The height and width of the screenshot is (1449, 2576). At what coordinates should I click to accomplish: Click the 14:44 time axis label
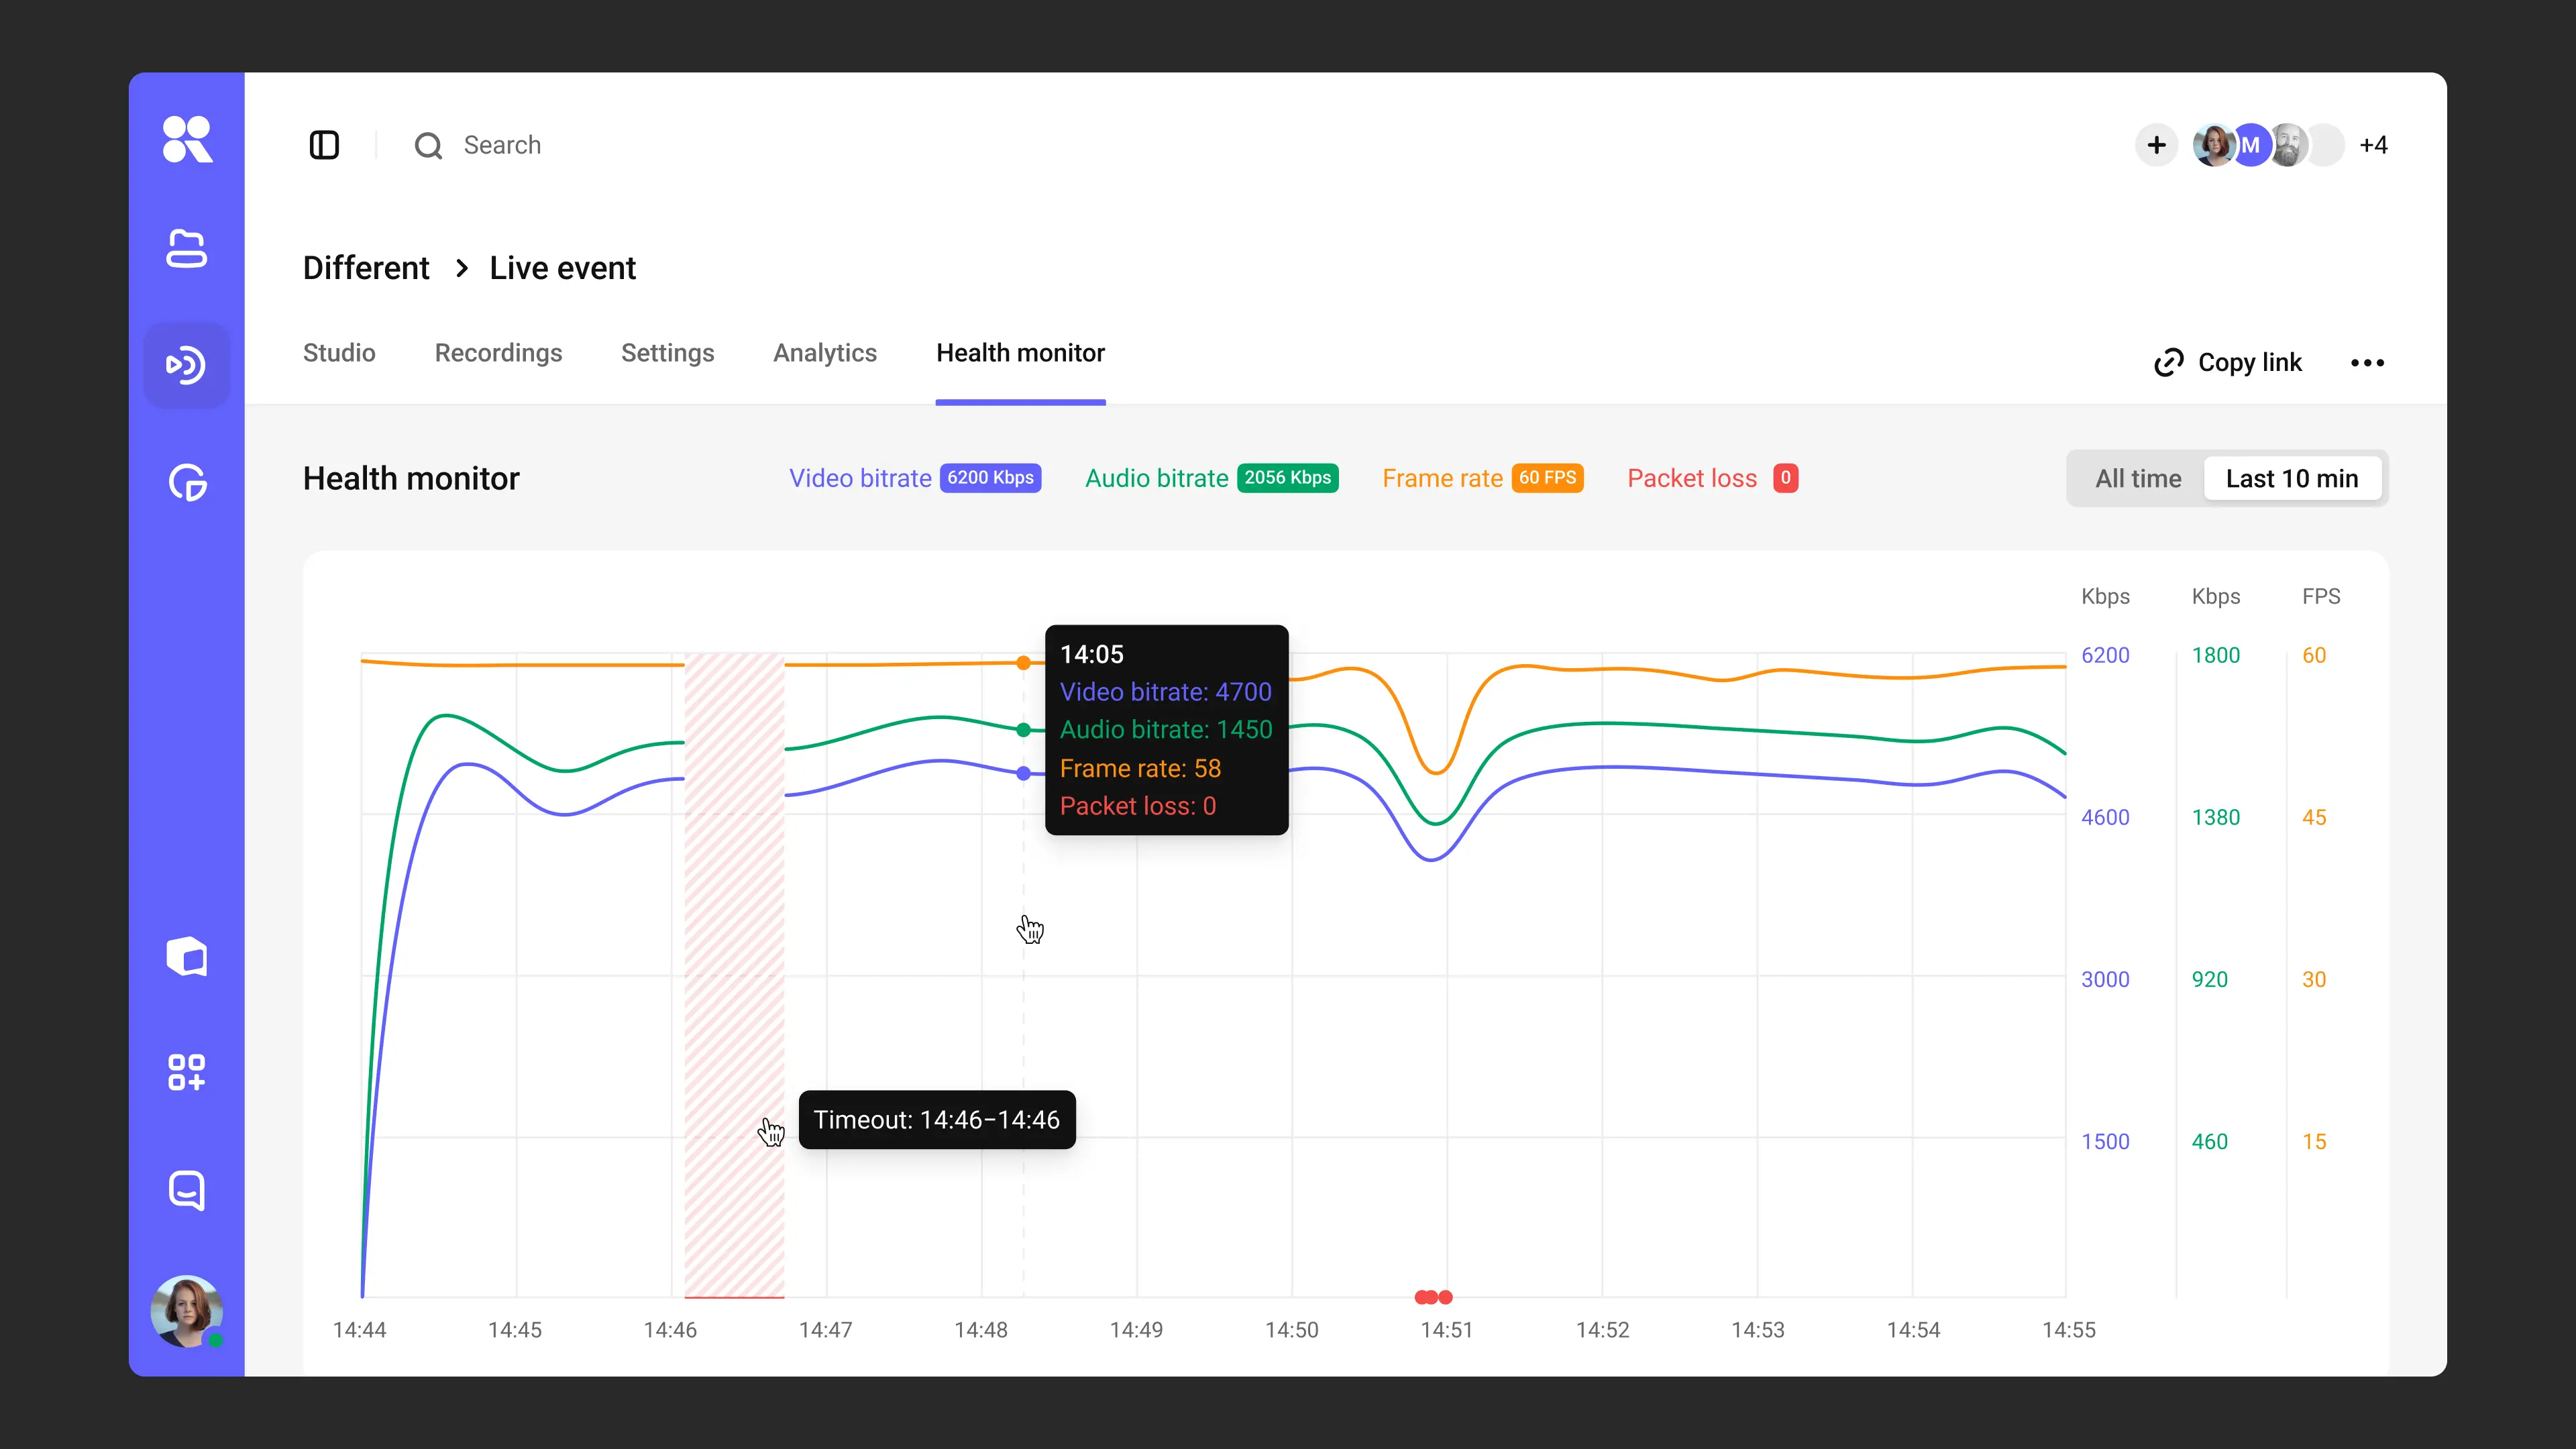(x=360, y=1330)
